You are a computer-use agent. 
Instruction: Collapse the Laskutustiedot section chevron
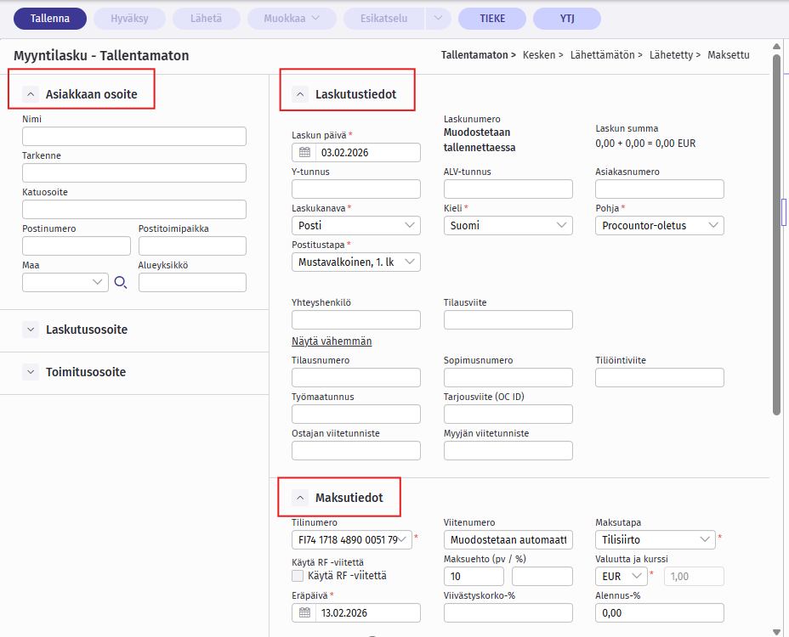[x=300, y=94]
